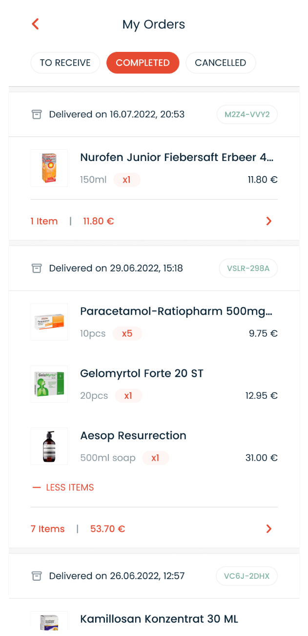Click the order code badge M2Z4-VVY2
Screen dimensions: 308x636
tap(247, 114)
